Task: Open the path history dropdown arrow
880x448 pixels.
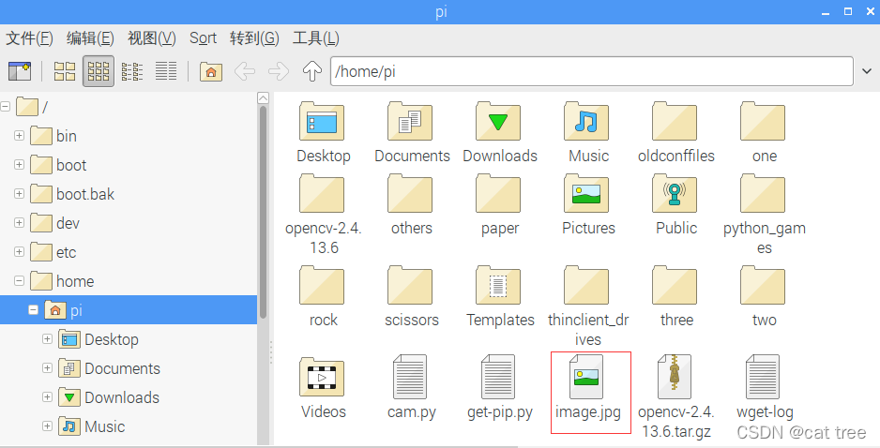Action: 867,71
